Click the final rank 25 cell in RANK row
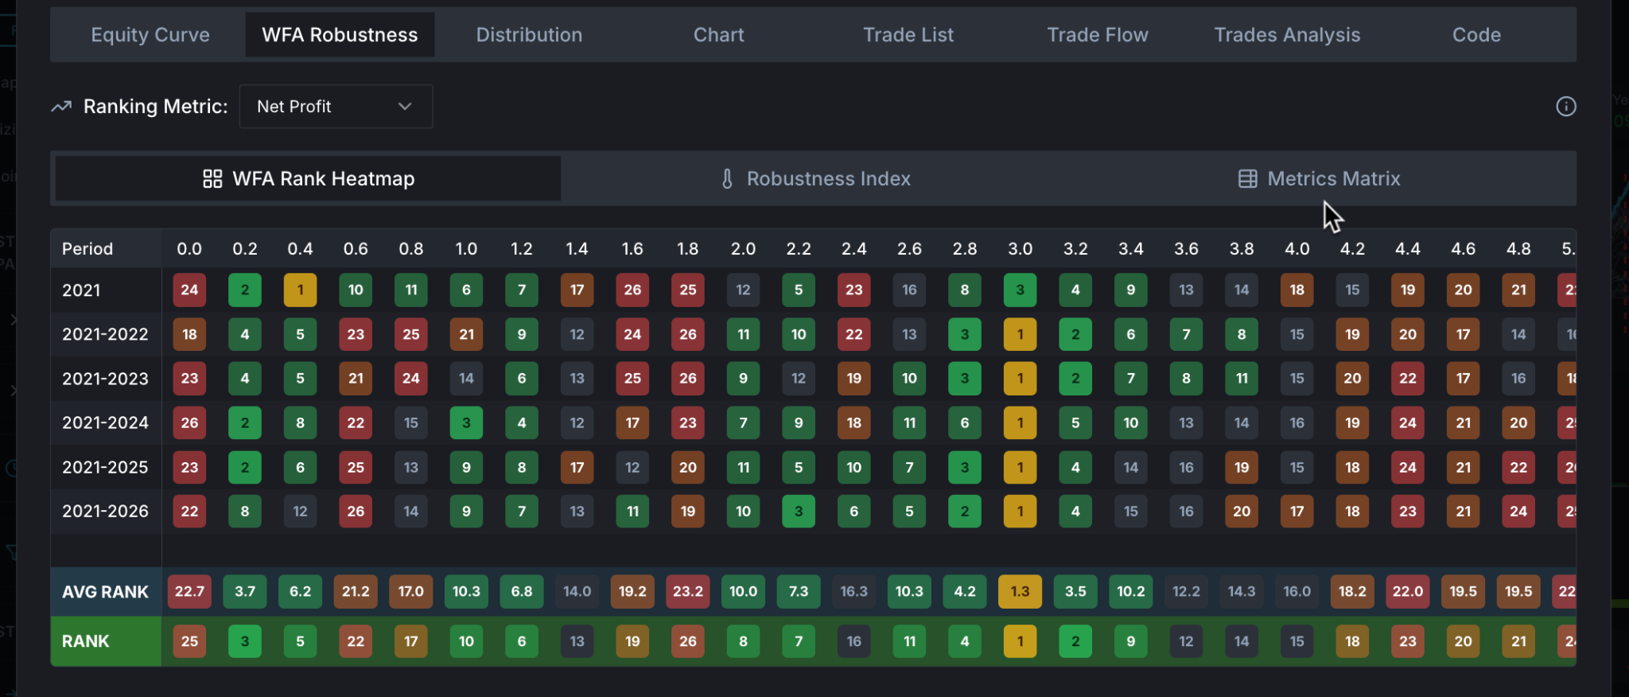1629x697 pixels. point(189,641)
